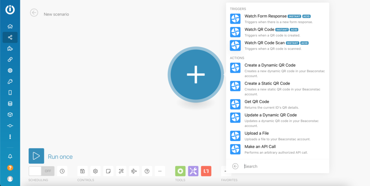Open Connections link icon in sidebar
The image size is (370, 186).
coord(10,59)
